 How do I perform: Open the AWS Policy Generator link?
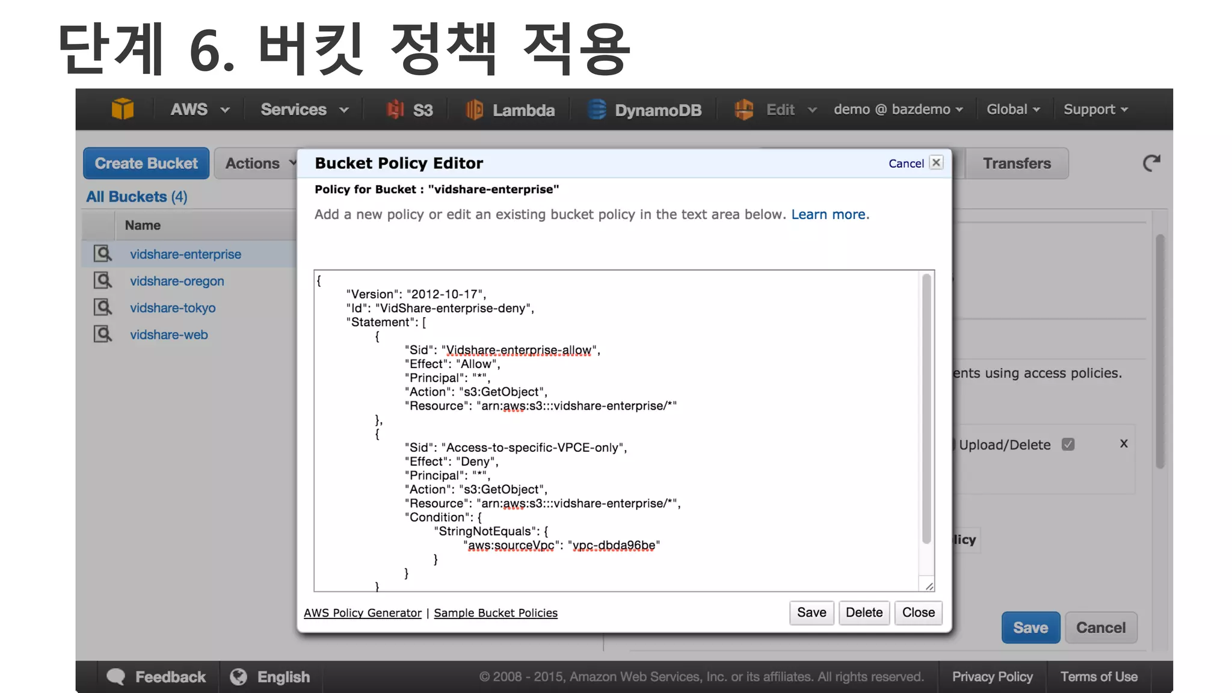pos(362,613)
